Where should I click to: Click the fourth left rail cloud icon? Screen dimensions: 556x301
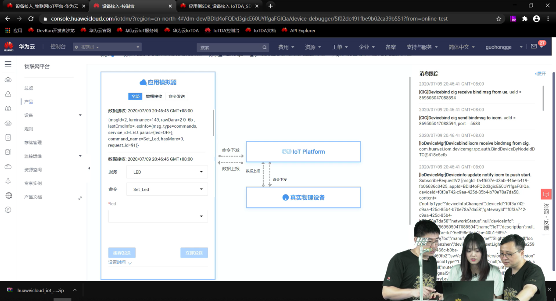click(8, 123)
